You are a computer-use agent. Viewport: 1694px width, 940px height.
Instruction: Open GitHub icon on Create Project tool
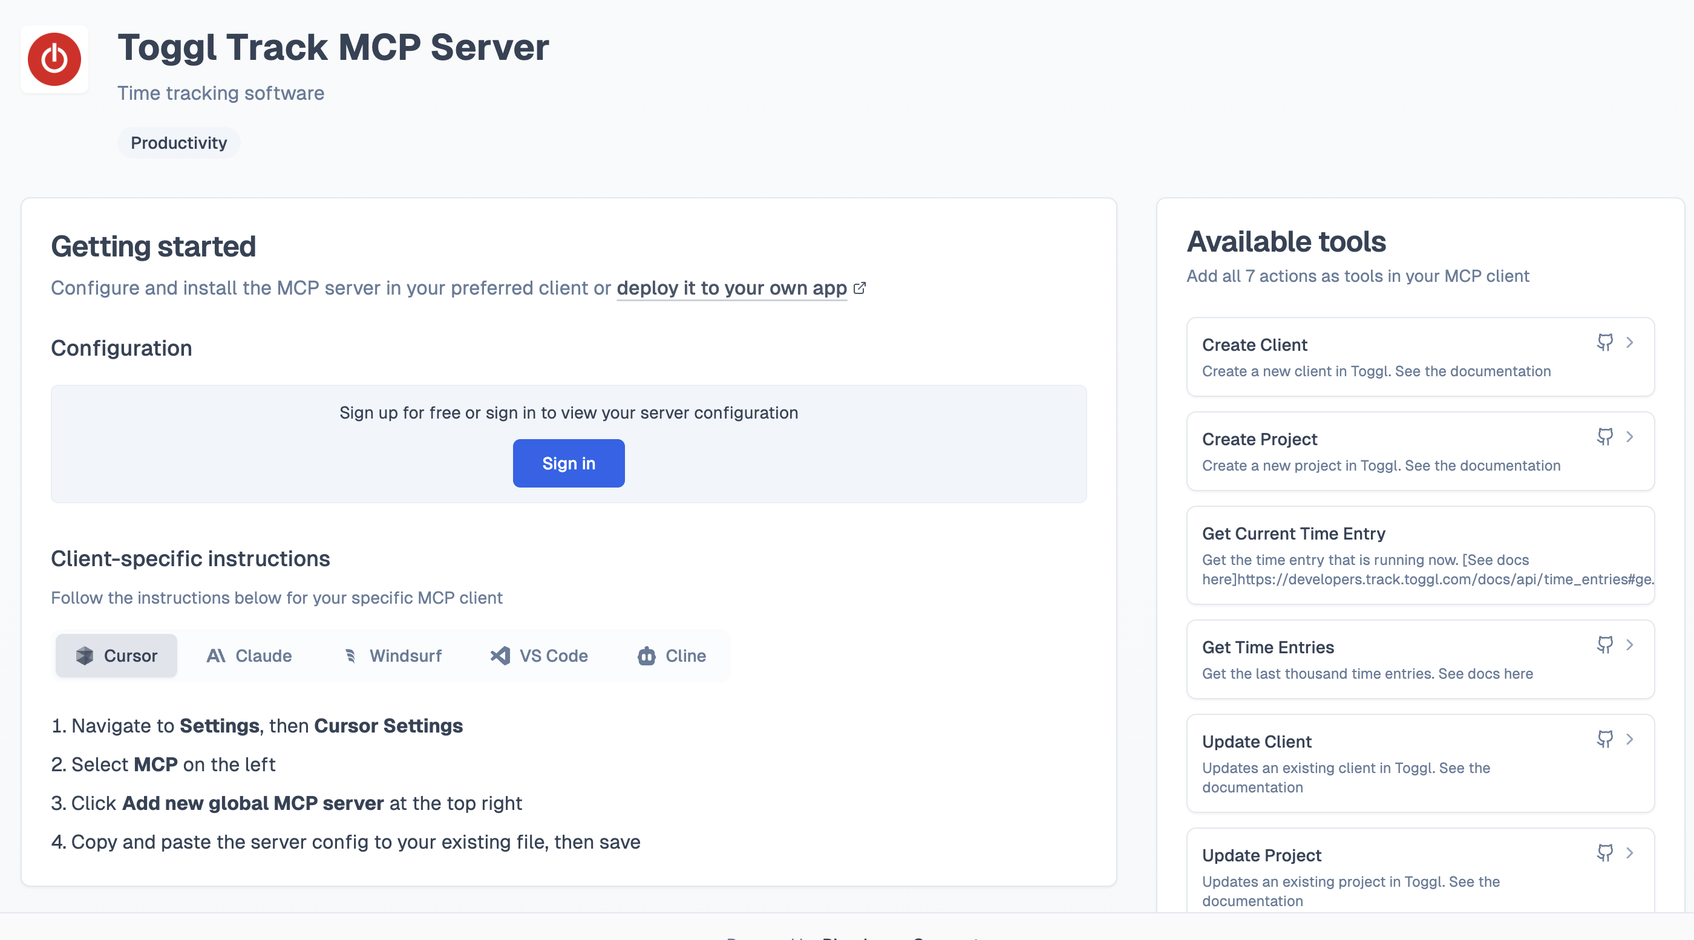pos(1604,437)
